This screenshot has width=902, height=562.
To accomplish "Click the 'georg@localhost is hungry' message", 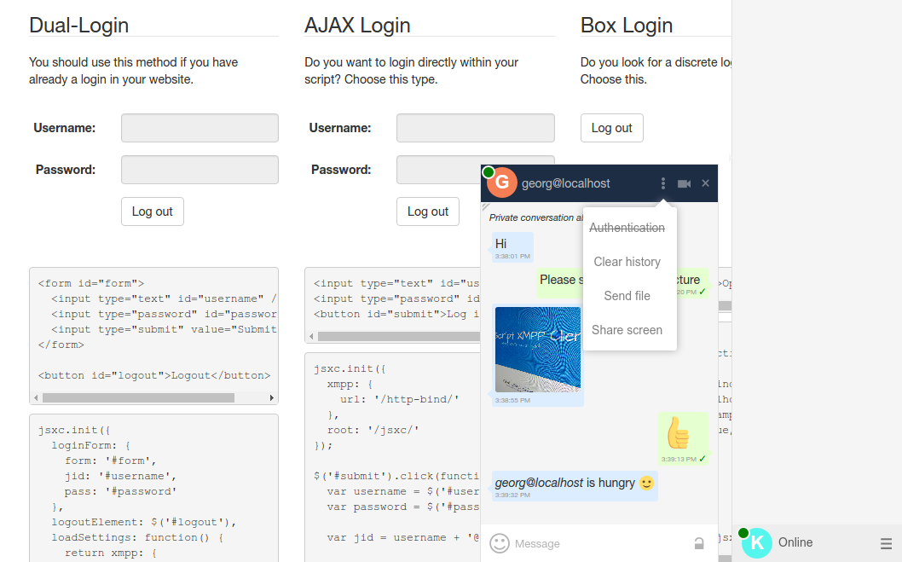I will (x=575, y=486).
